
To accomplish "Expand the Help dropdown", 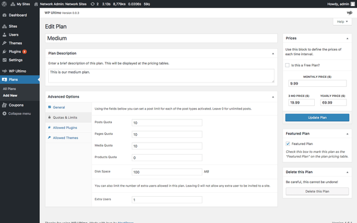I will [343, 21].
